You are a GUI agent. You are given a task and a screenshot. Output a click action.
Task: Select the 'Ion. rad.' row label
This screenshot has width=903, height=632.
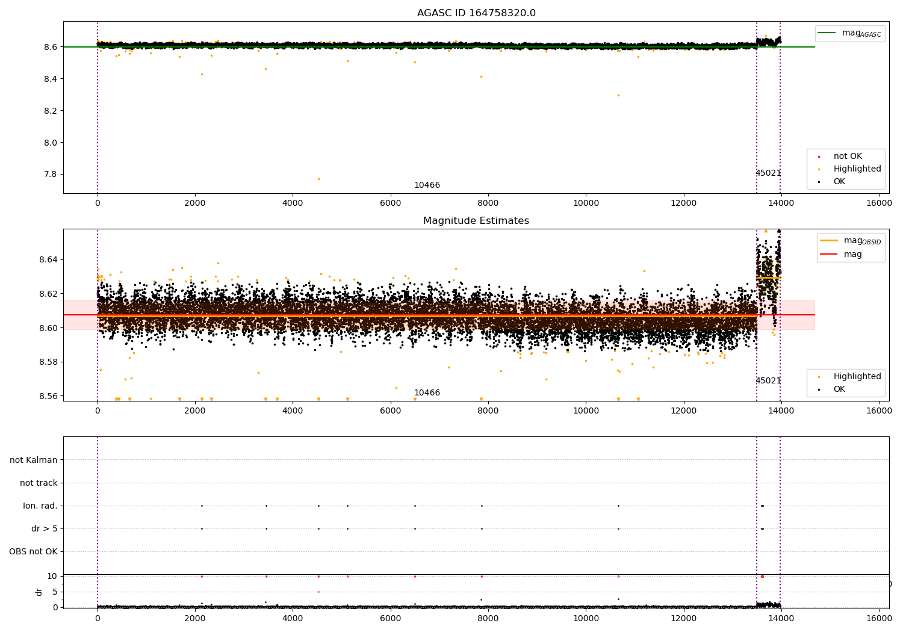40,506
